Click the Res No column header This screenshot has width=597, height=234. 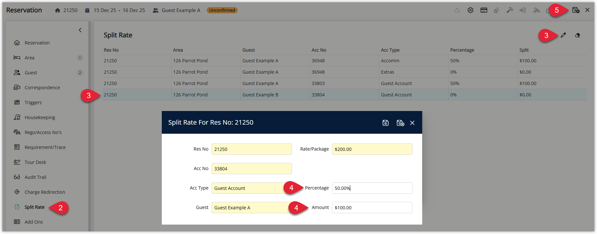[111, 50]
